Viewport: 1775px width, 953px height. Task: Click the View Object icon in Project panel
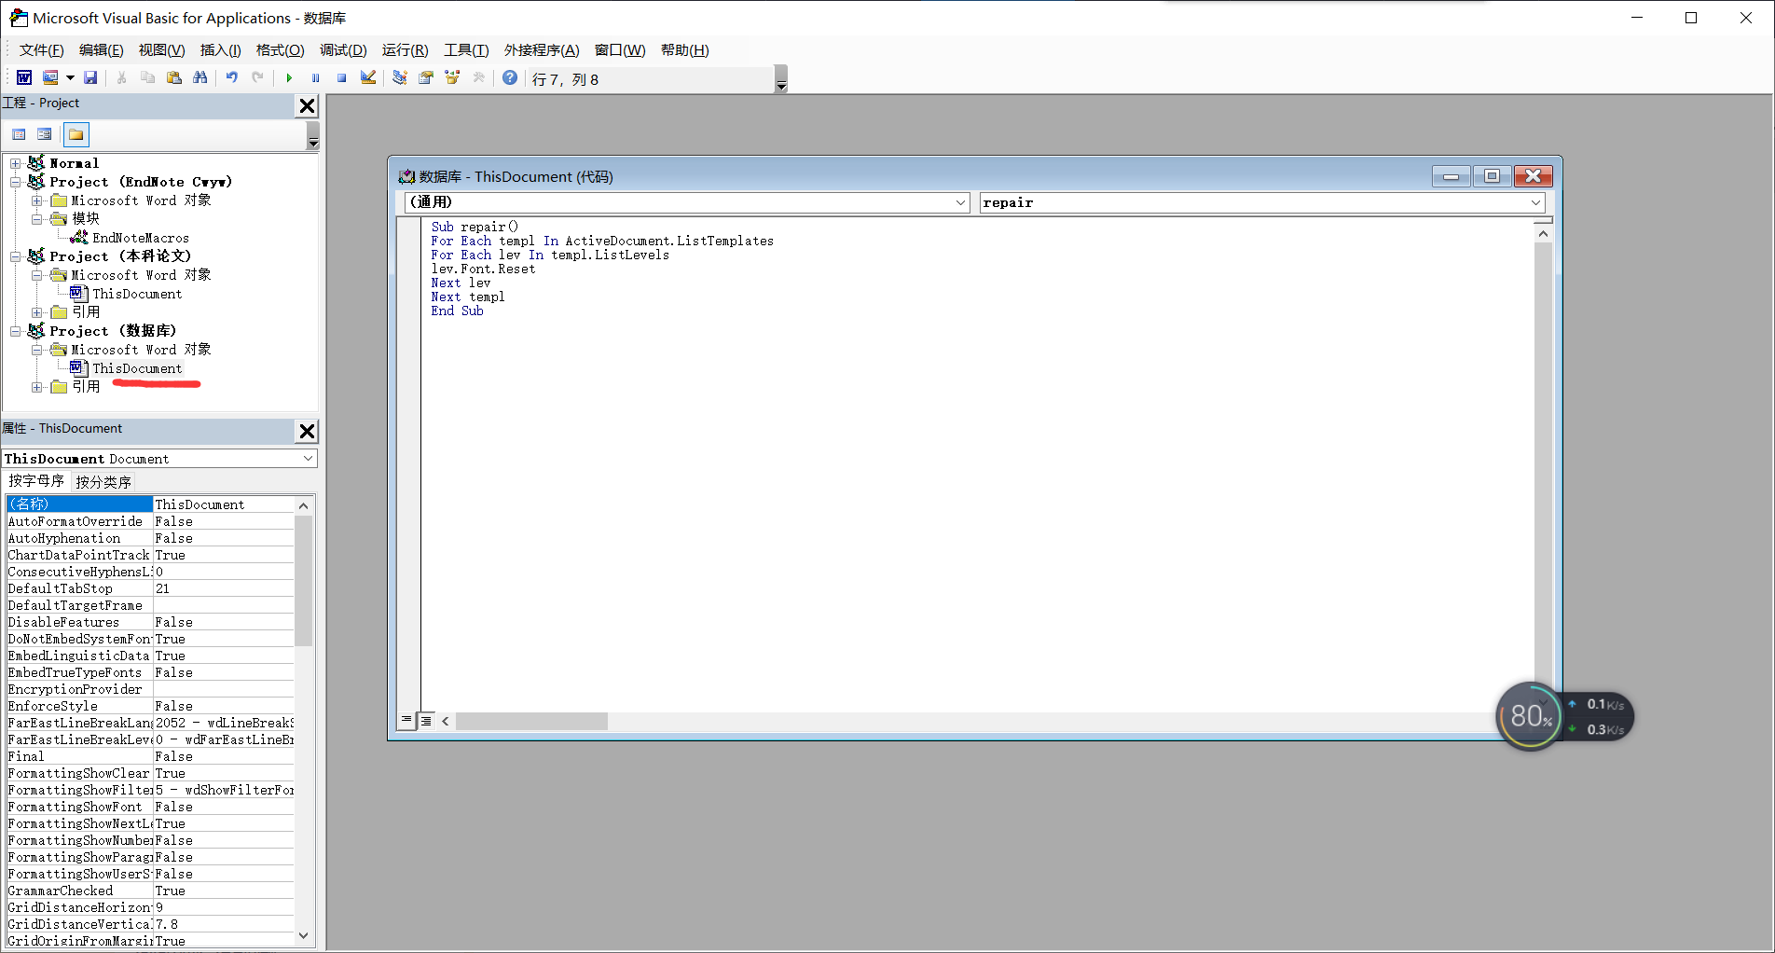pyautogui.click(x=44, y=134)
